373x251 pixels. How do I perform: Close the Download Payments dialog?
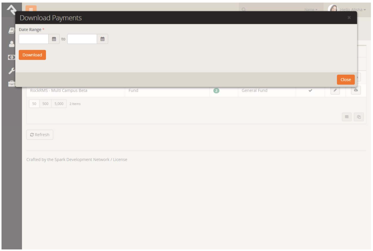click(x=345, y=79)
